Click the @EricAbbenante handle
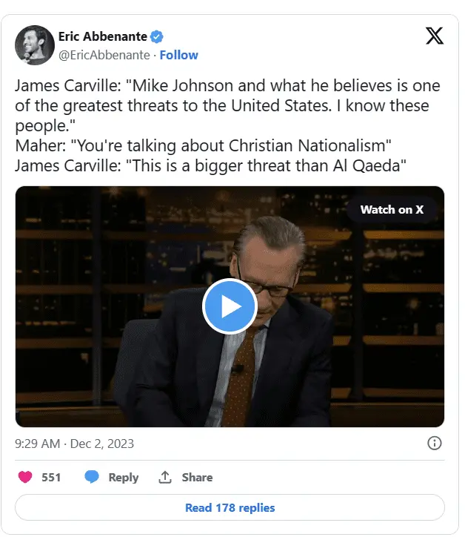 tap(104, 55)
